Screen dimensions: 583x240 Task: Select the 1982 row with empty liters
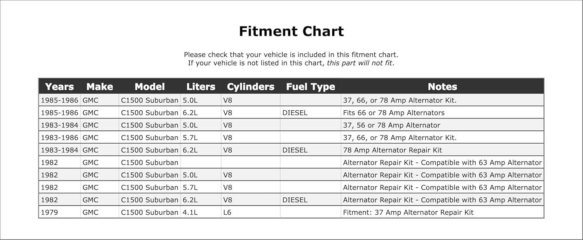(x=291, y=162)
